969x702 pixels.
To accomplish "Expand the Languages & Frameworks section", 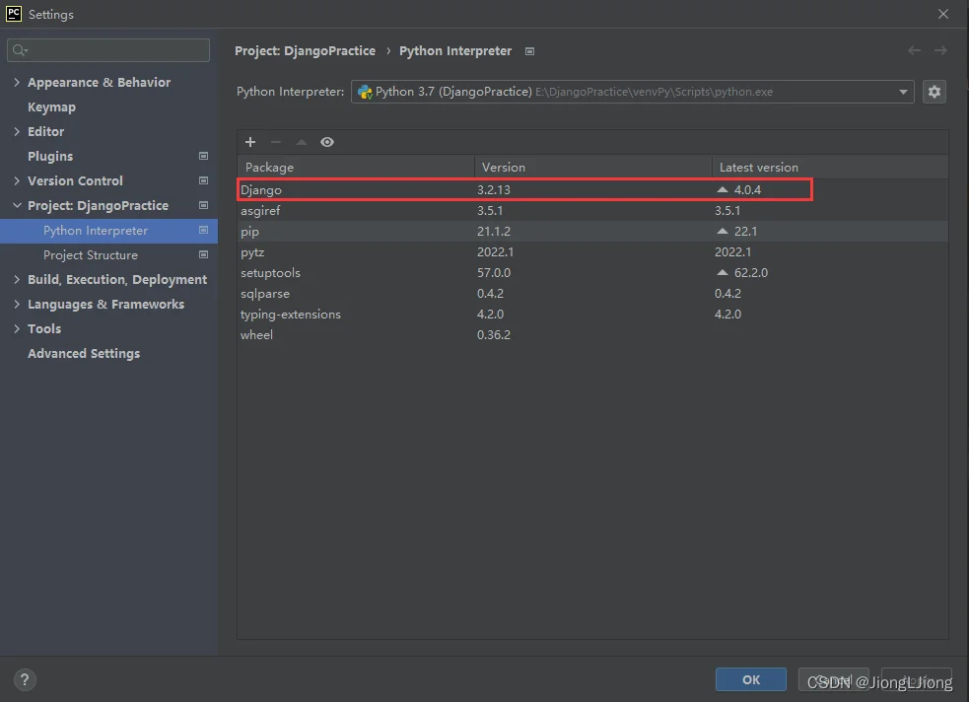I will click(17, 305).
